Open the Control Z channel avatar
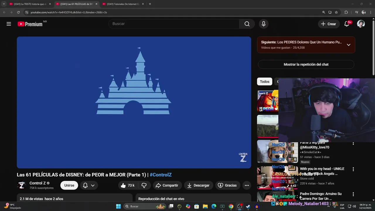The height and width of the screenshot is (211, 375). coord(21,185)
